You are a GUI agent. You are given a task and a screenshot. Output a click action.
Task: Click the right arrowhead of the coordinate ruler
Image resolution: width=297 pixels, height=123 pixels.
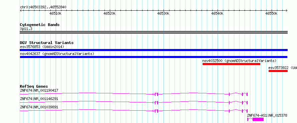click(x=286, y=11)
